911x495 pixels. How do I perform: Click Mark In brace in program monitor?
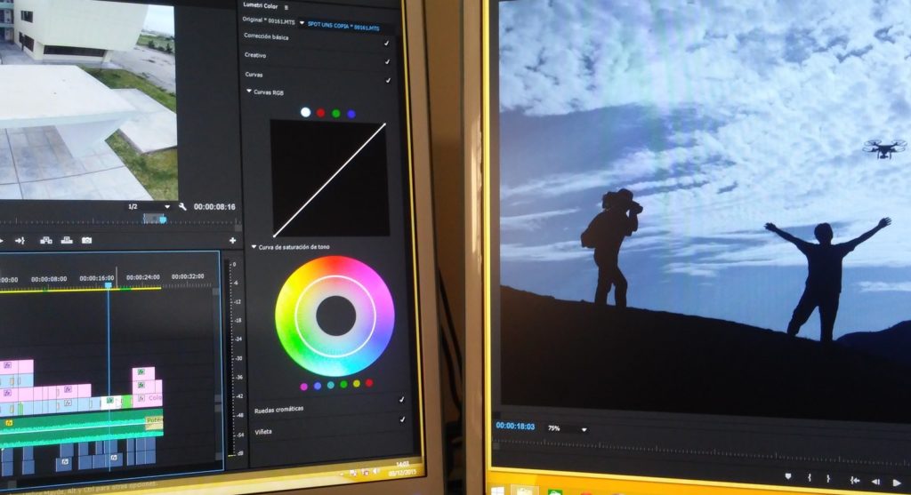tap(810, 478)
